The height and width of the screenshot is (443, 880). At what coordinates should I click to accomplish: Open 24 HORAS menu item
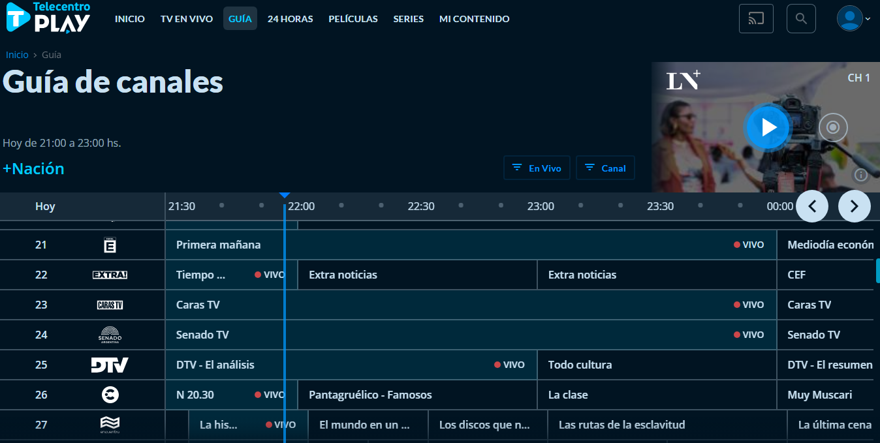coord(291,19)
